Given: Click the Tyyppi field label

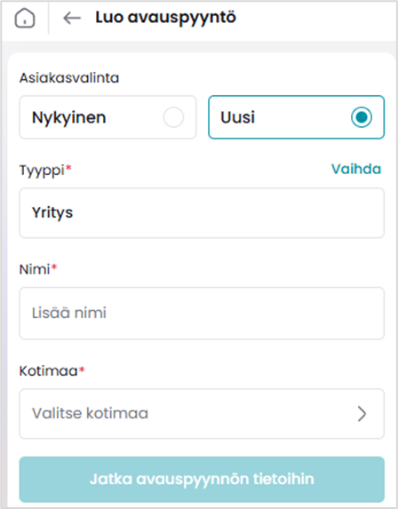Looking at the screenshot, I should point(42,171).
